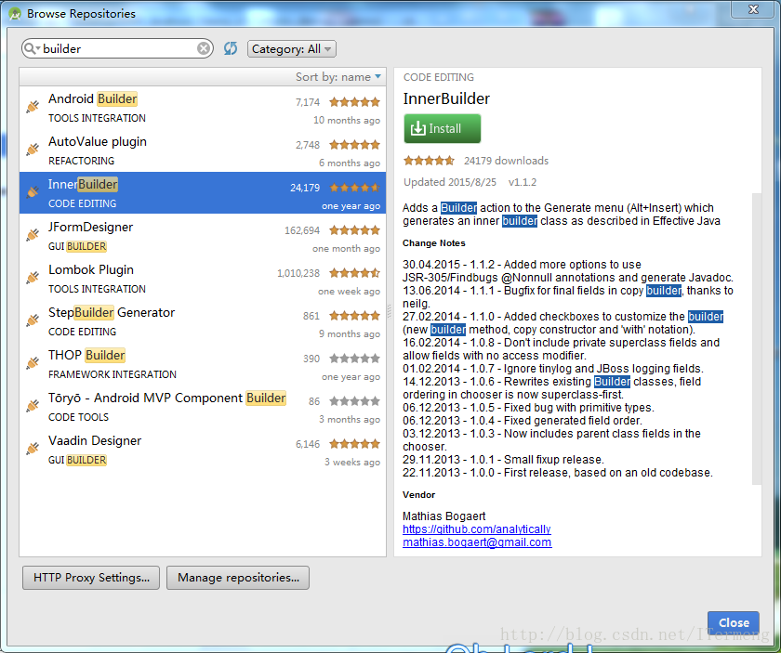Select the AutoValue plugin row

(203, 150)
